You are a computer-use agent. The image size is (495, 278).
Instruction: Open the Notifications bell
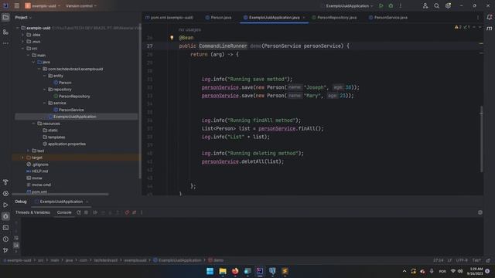pyautogui.click(x=490, y=17)
